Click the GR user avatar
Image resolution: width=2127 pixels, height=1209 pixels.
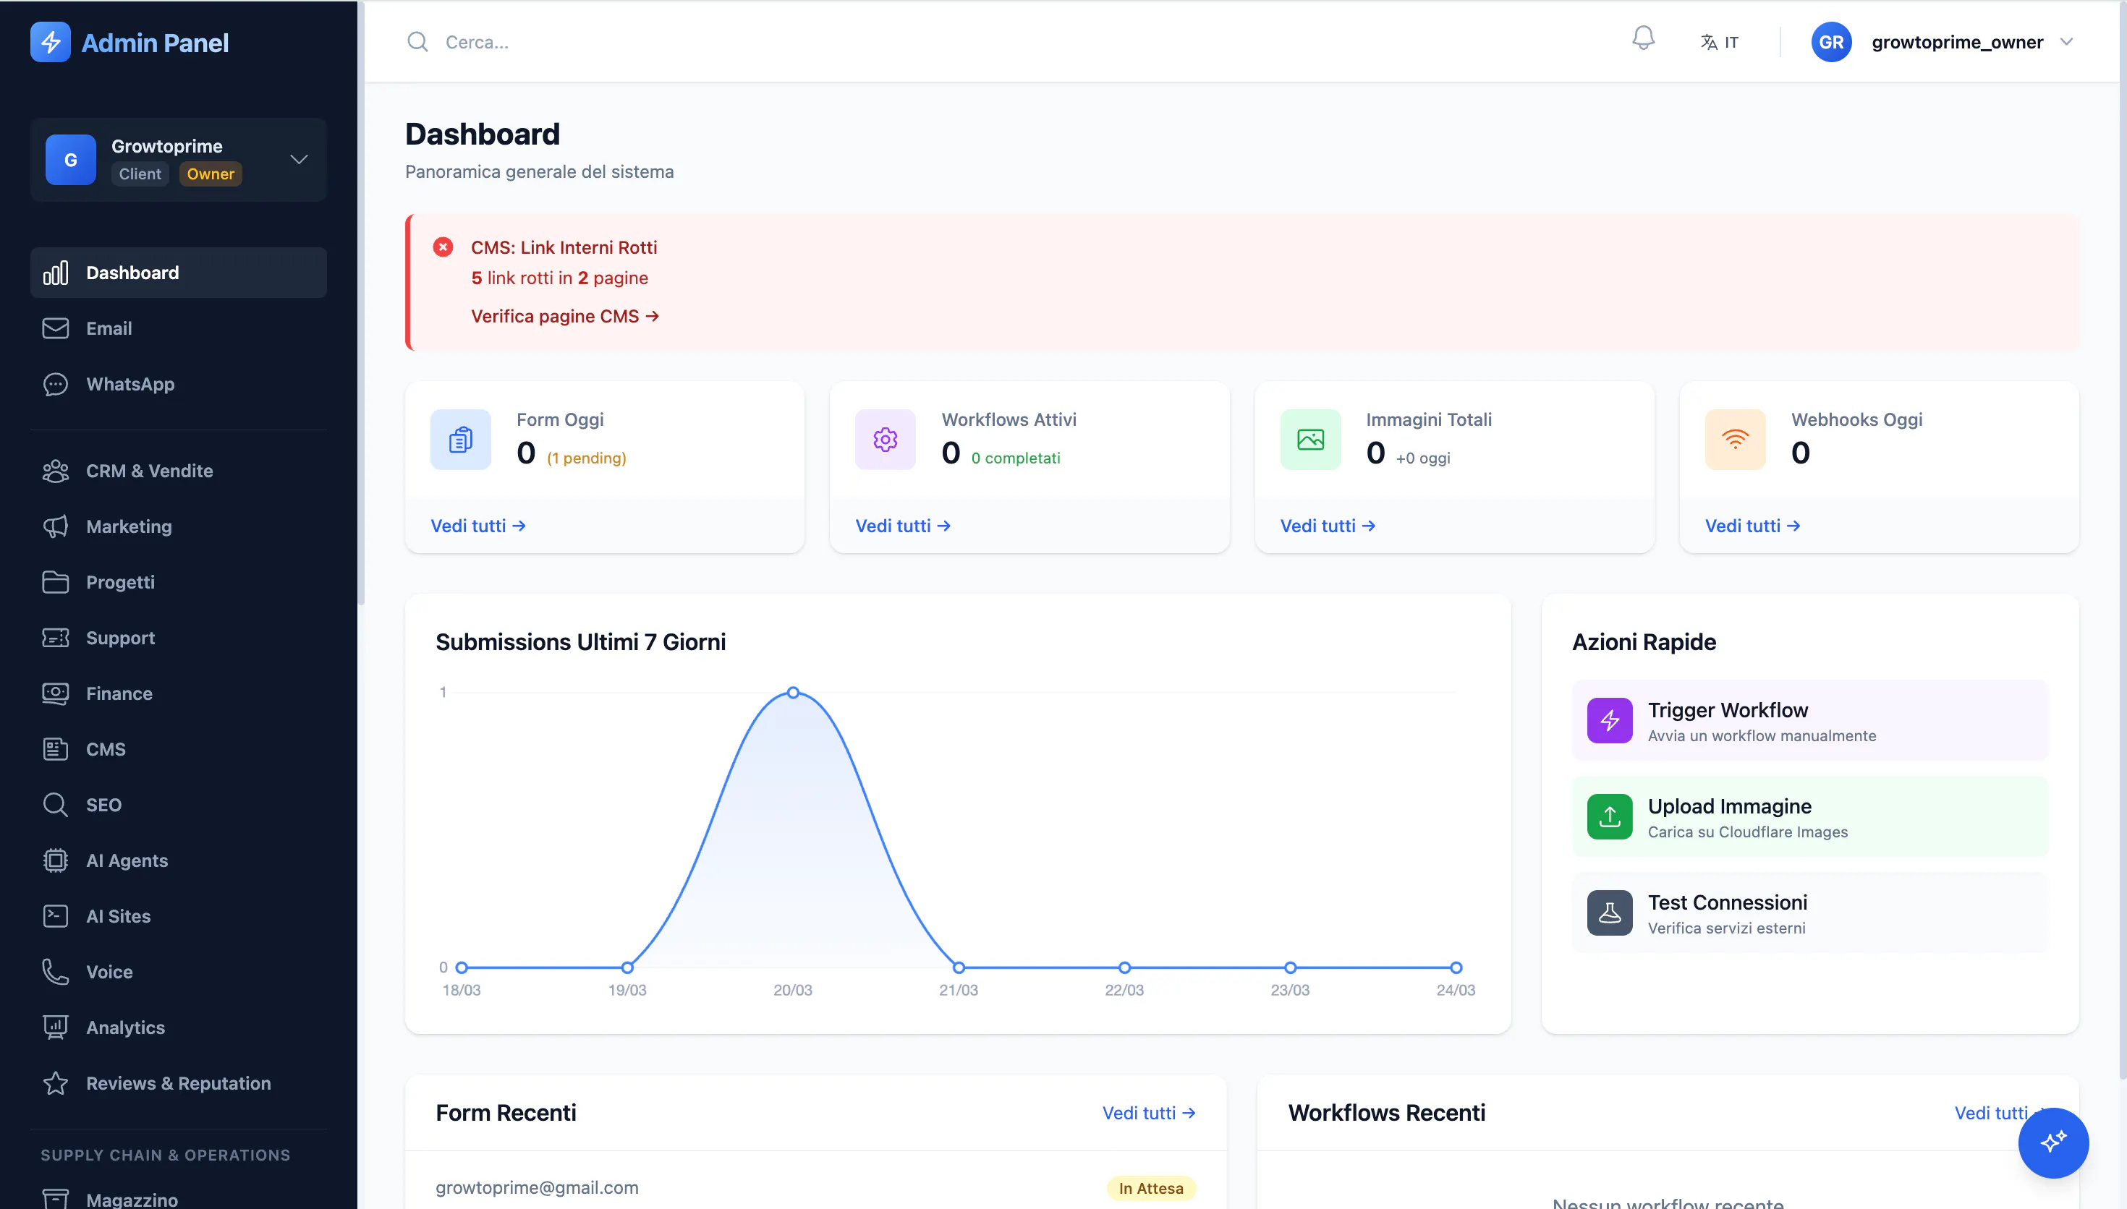(1830, 41)
